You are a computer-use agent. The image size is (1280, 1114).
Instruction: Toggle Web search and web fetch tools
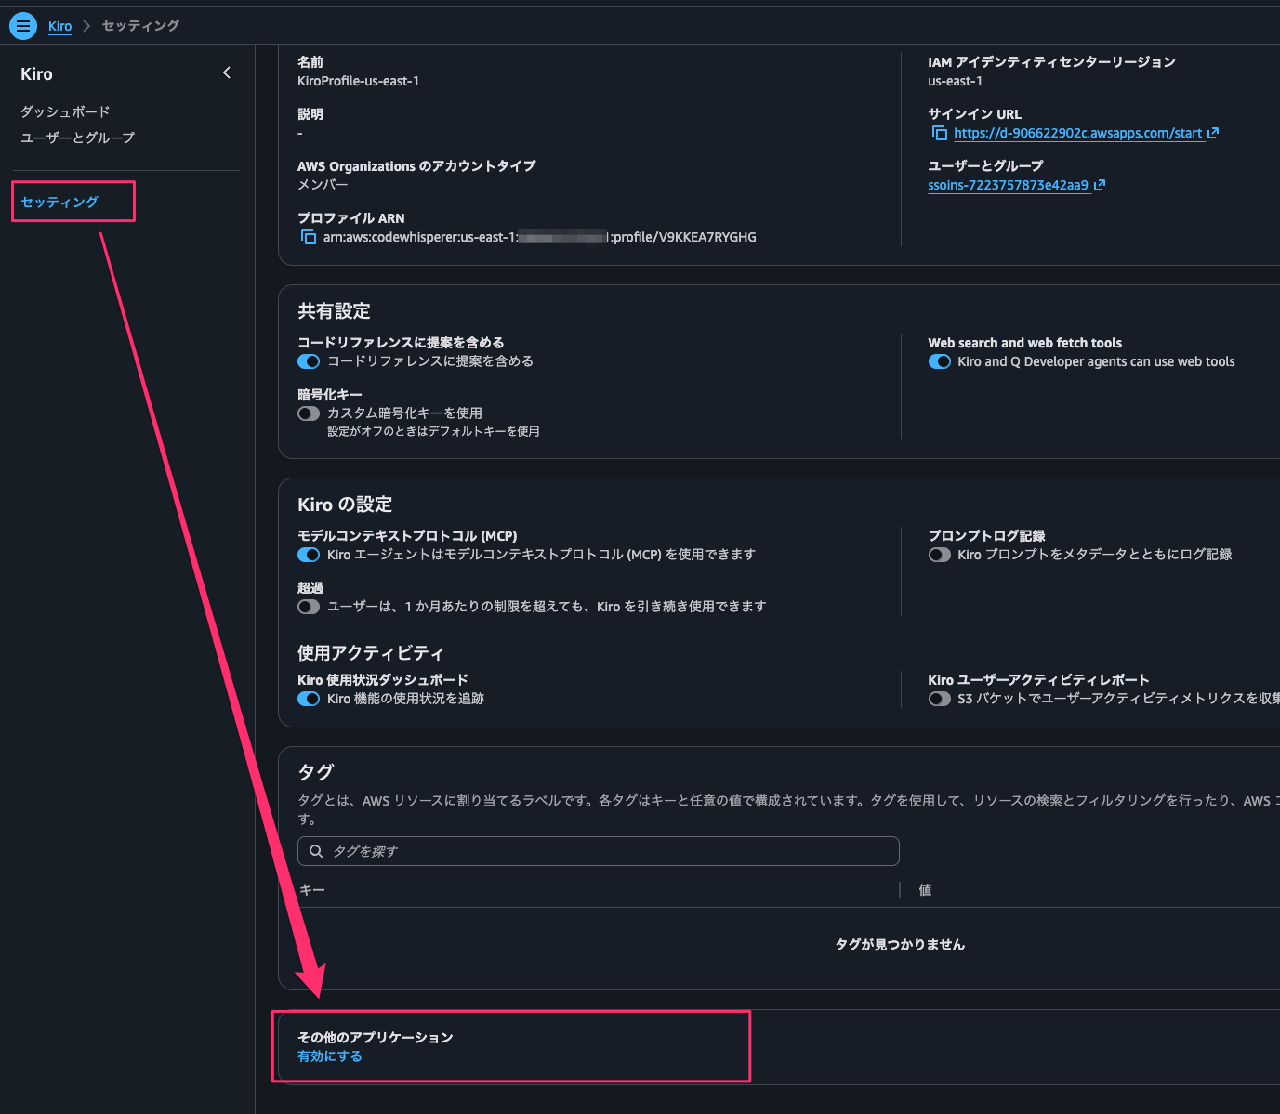pos(939,361)
